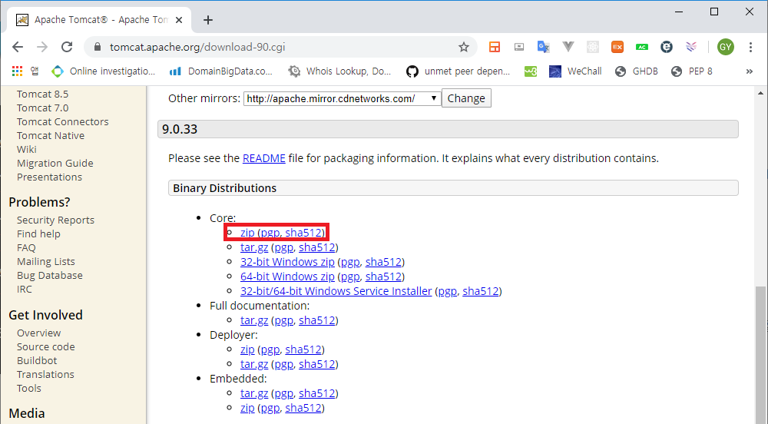Open Bug Database in the sidebar
Viewport: 768px width, 424px height.
[49, 275]
